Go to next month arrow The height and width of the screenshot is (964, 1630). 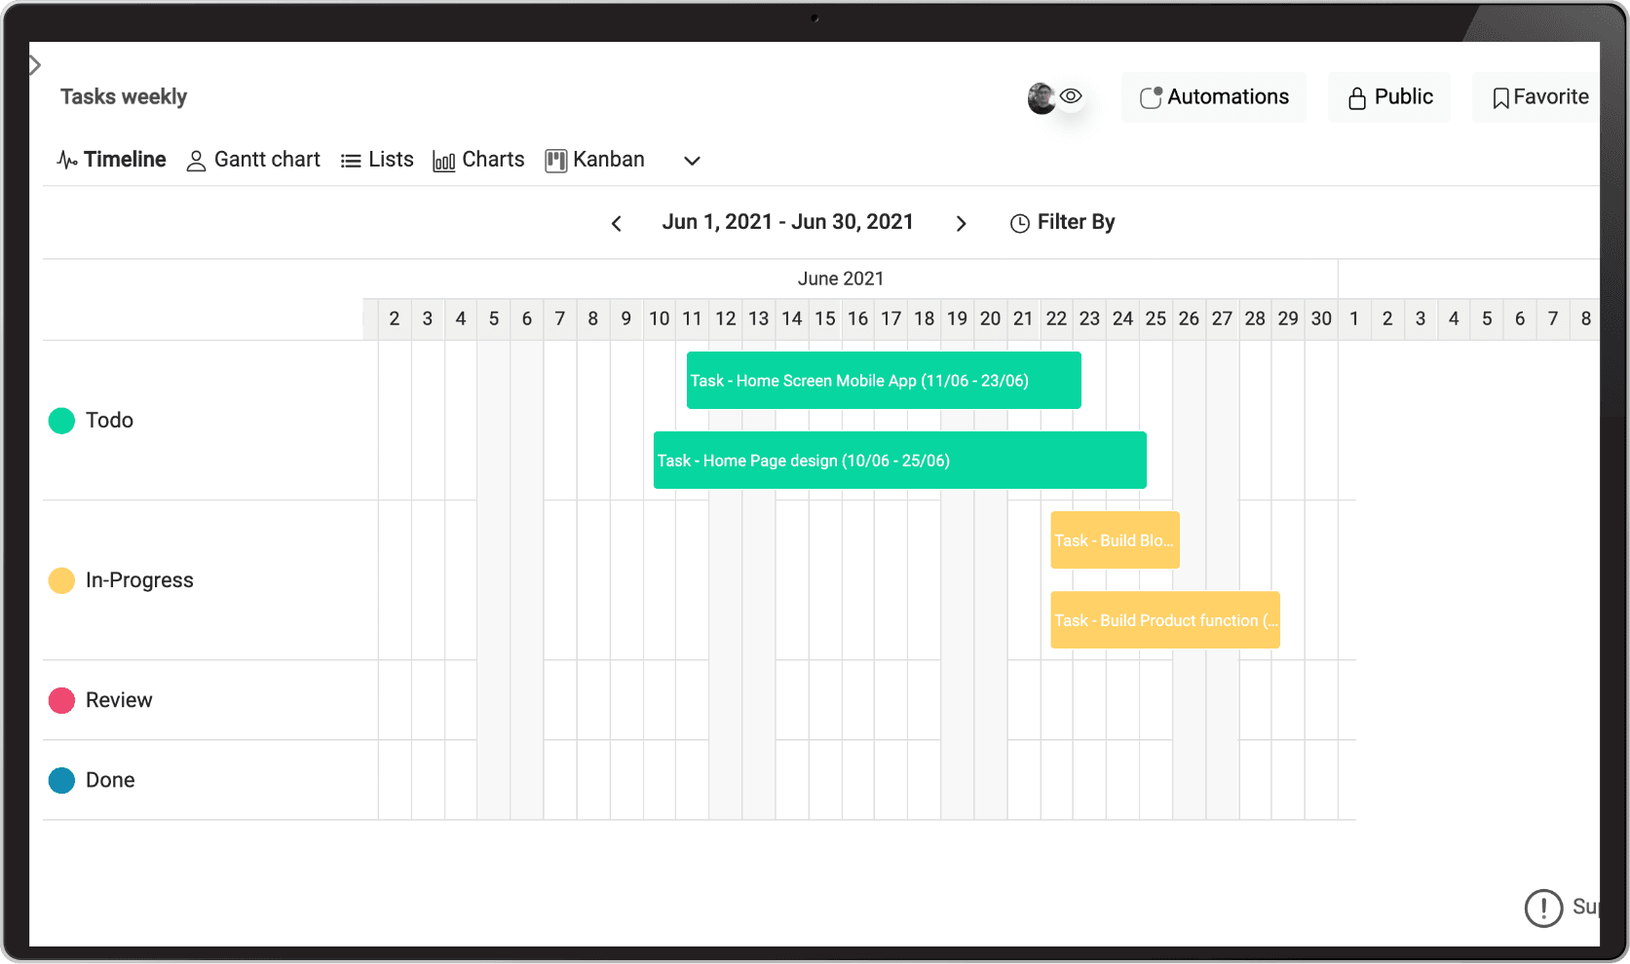point(961,224)
